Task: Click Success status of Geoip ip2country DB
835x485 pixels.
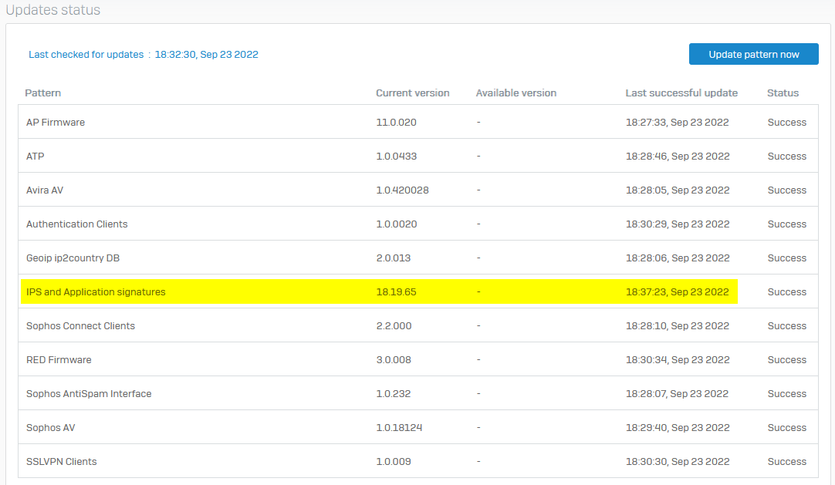Action: coord(786,258)
